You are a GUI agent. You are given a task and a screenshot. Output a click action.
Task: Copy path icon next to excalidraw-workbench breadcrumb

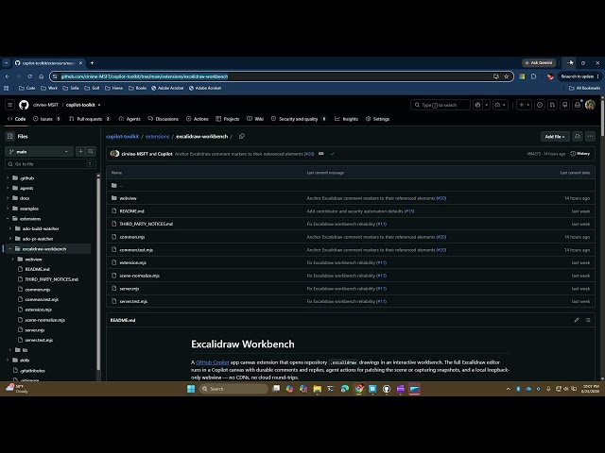click(x=242, y=136)
